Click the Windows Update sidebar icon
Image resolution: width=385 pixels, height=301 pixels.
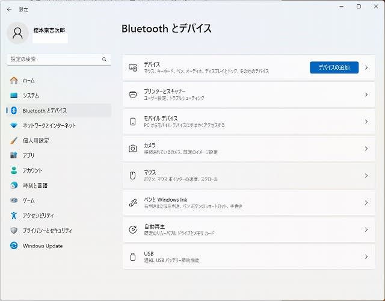tap(14, 246)
